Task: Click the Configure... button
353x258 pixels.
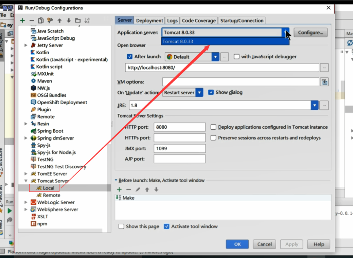Action: (x=311, y=33)
